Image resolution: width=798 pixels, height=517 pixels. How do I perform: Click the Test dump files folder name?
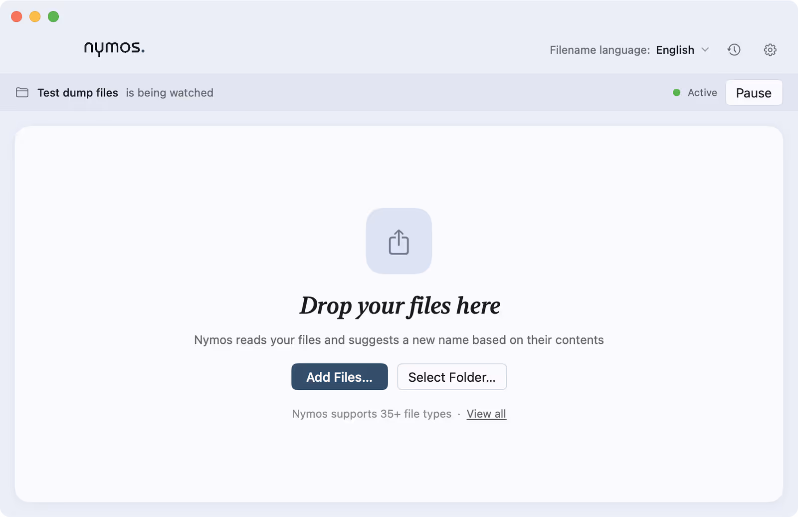pyautogui.click(x=78, y=93)
